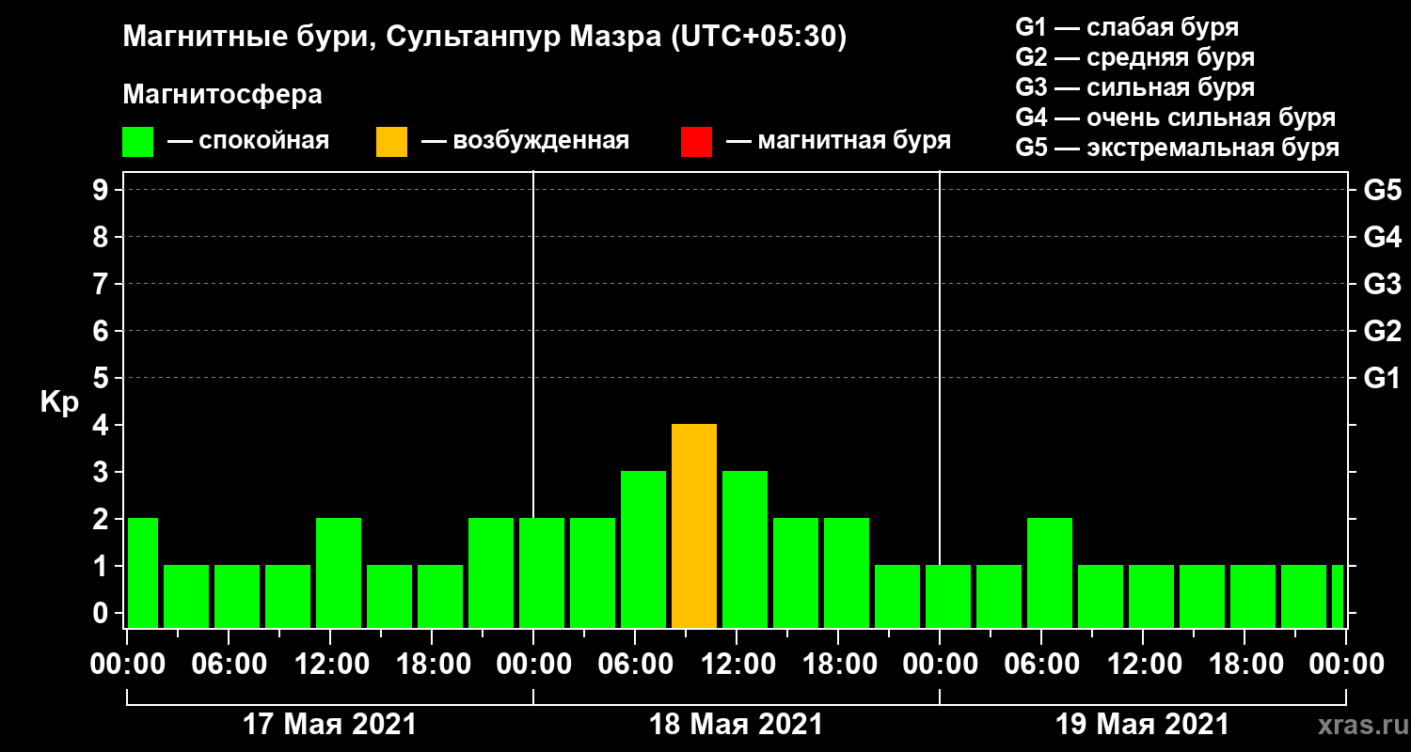Click the '06:00' time label under 18 May
The width and height of the screenshot is (1411, 752).
[x=635, y=665]
